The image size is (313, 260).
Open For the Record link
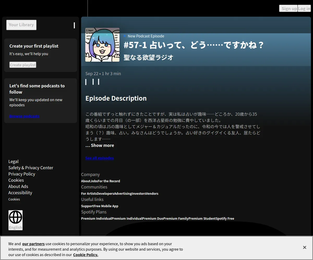point(109,181)
